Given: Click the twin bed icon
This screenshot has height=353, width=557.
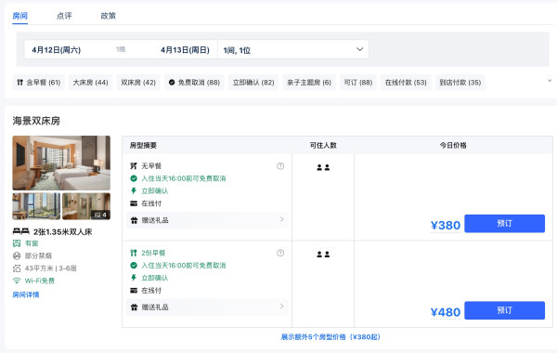Looking at the screenshot, I should coord(21,232).
